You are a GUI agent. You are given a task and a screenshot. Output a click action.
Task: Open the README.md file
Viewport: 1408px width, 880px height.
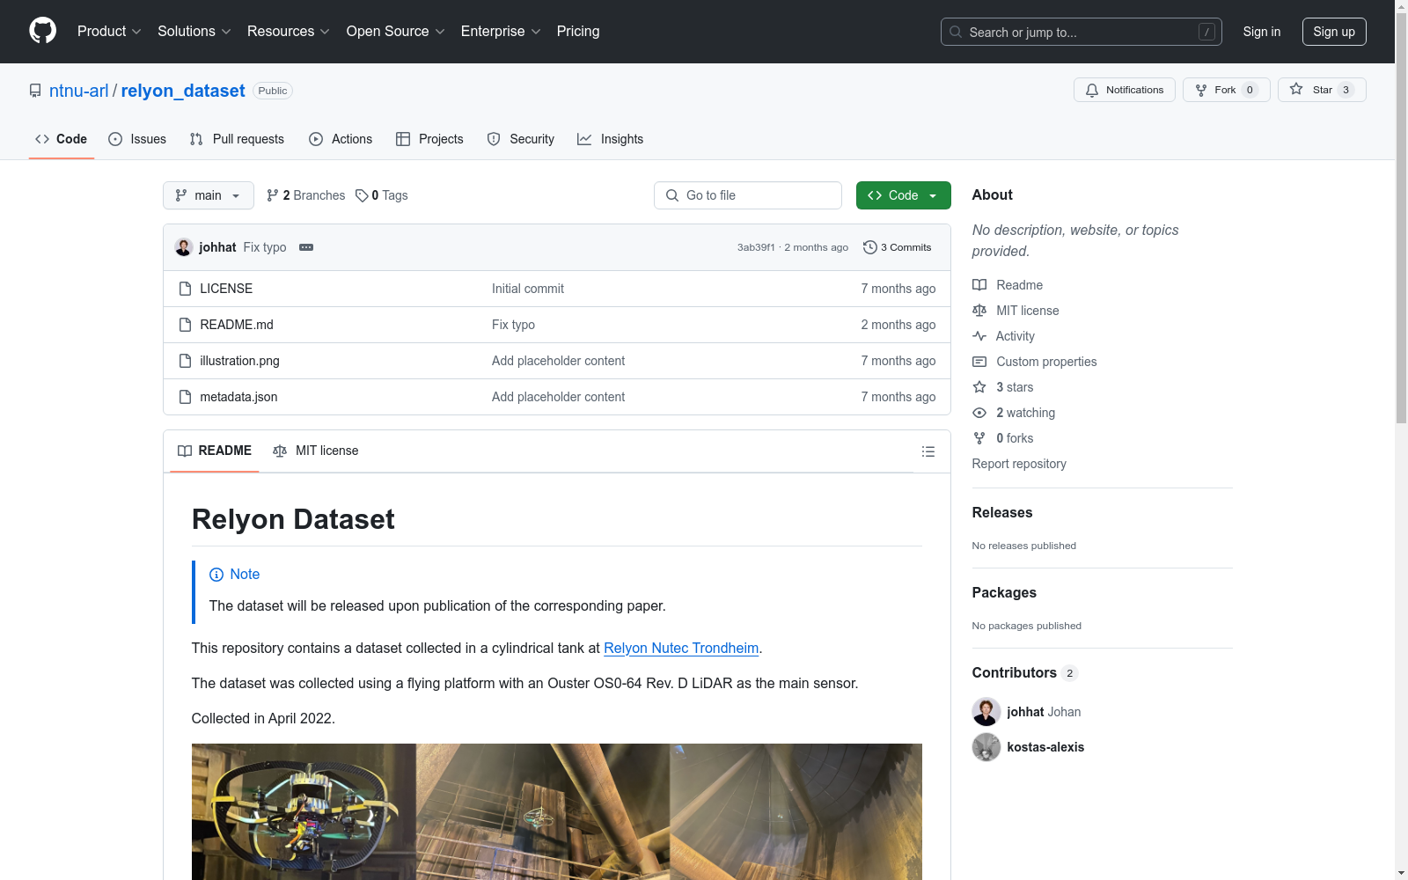click(x=237, y=325)
